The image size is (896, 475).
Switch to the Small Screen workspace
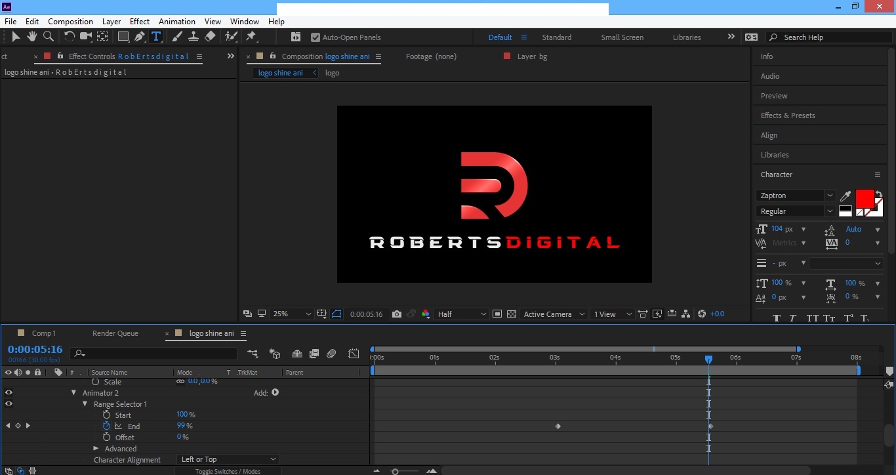click(x=622, y=37)
